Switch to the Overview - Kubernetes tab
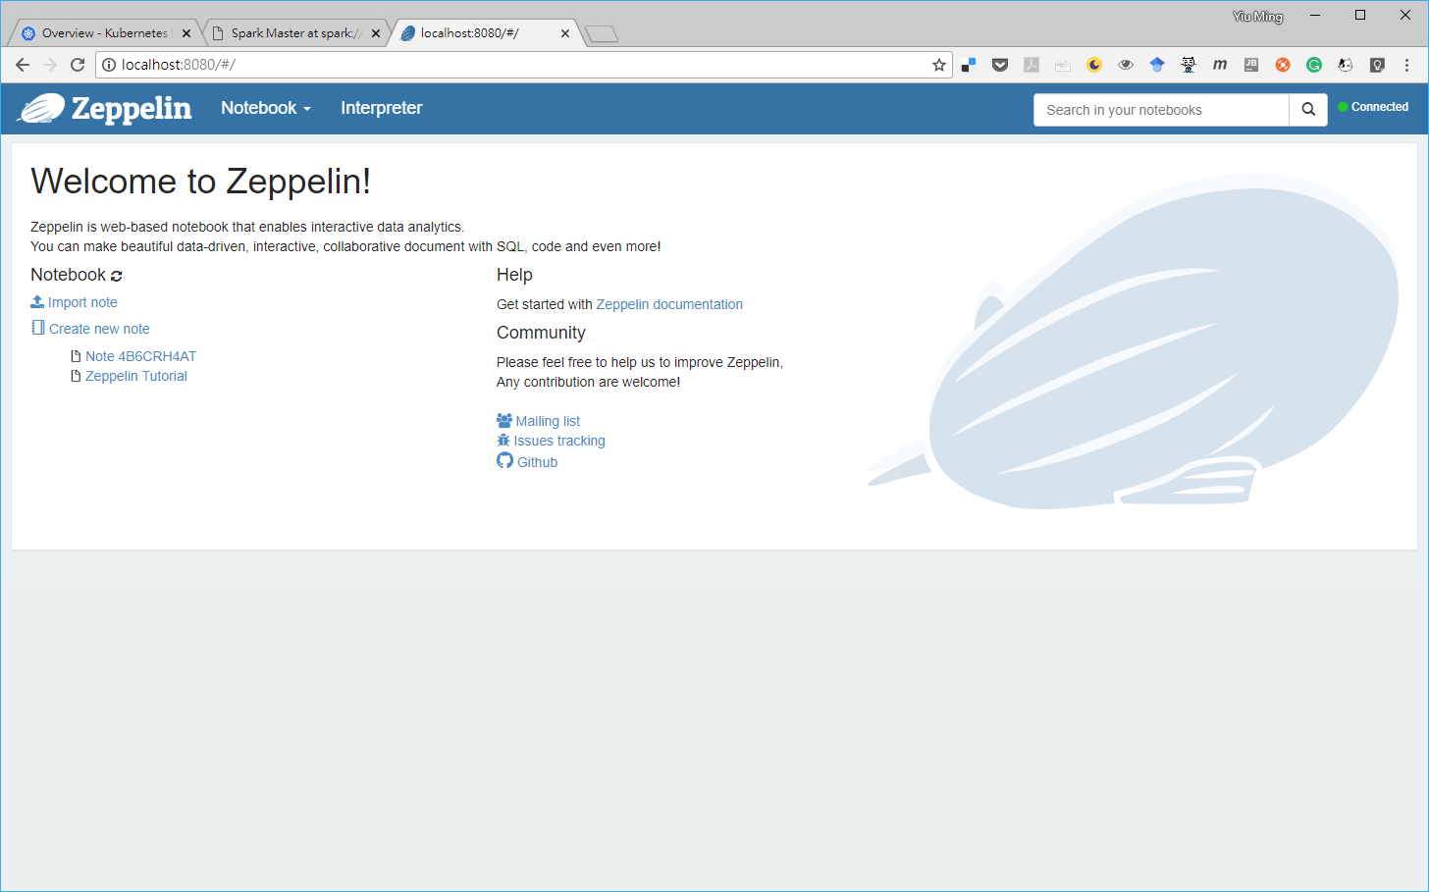Viewport: 1429px width, 892px height. 103,33
